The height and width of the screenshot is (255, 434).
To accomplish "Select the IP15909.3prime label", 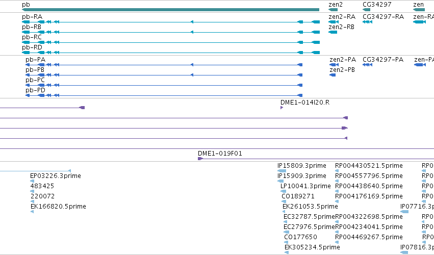I will (302, 176).
